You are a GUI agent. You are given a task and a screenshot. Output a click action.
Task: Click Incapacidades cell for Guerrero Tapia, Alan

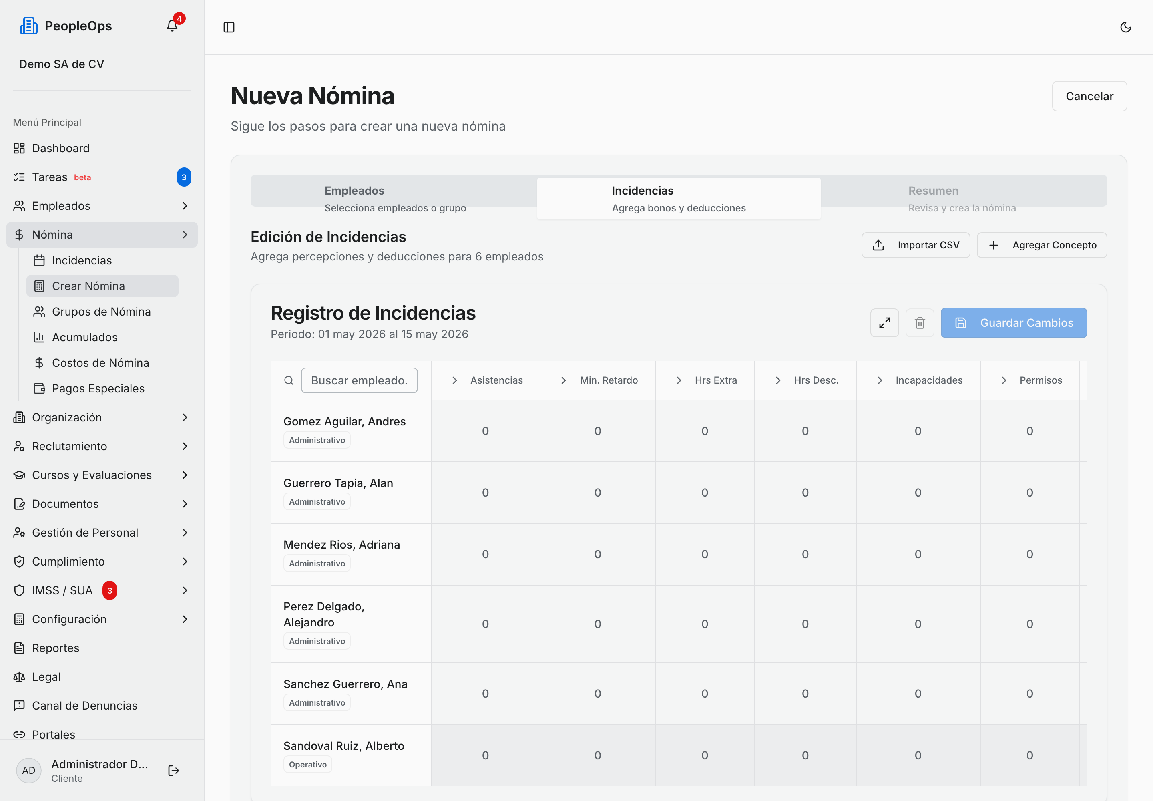(x=918, y=493)
